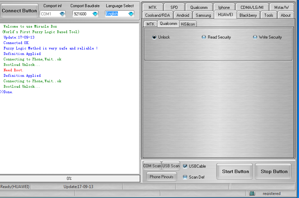The image size is (299, 198).
Task: Click 'Fuzzy Logic Method is very safe' line
Action: click(51, 48)
